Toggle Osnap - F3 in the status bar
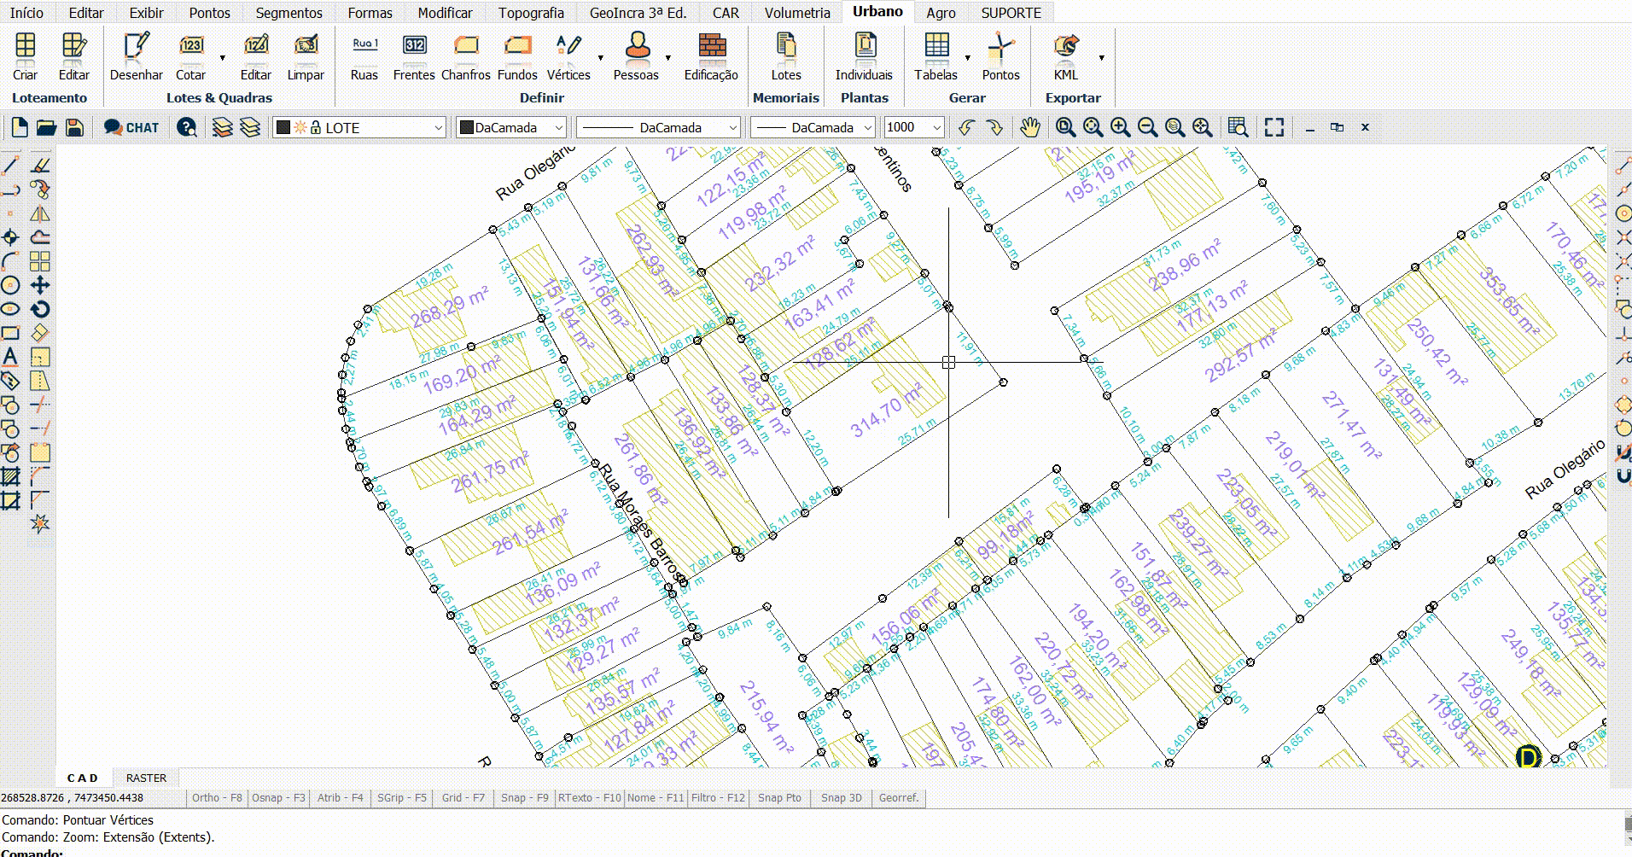The width and height of the screenshot is (1632, 857). pyautogui.click(x=277, y=798)
